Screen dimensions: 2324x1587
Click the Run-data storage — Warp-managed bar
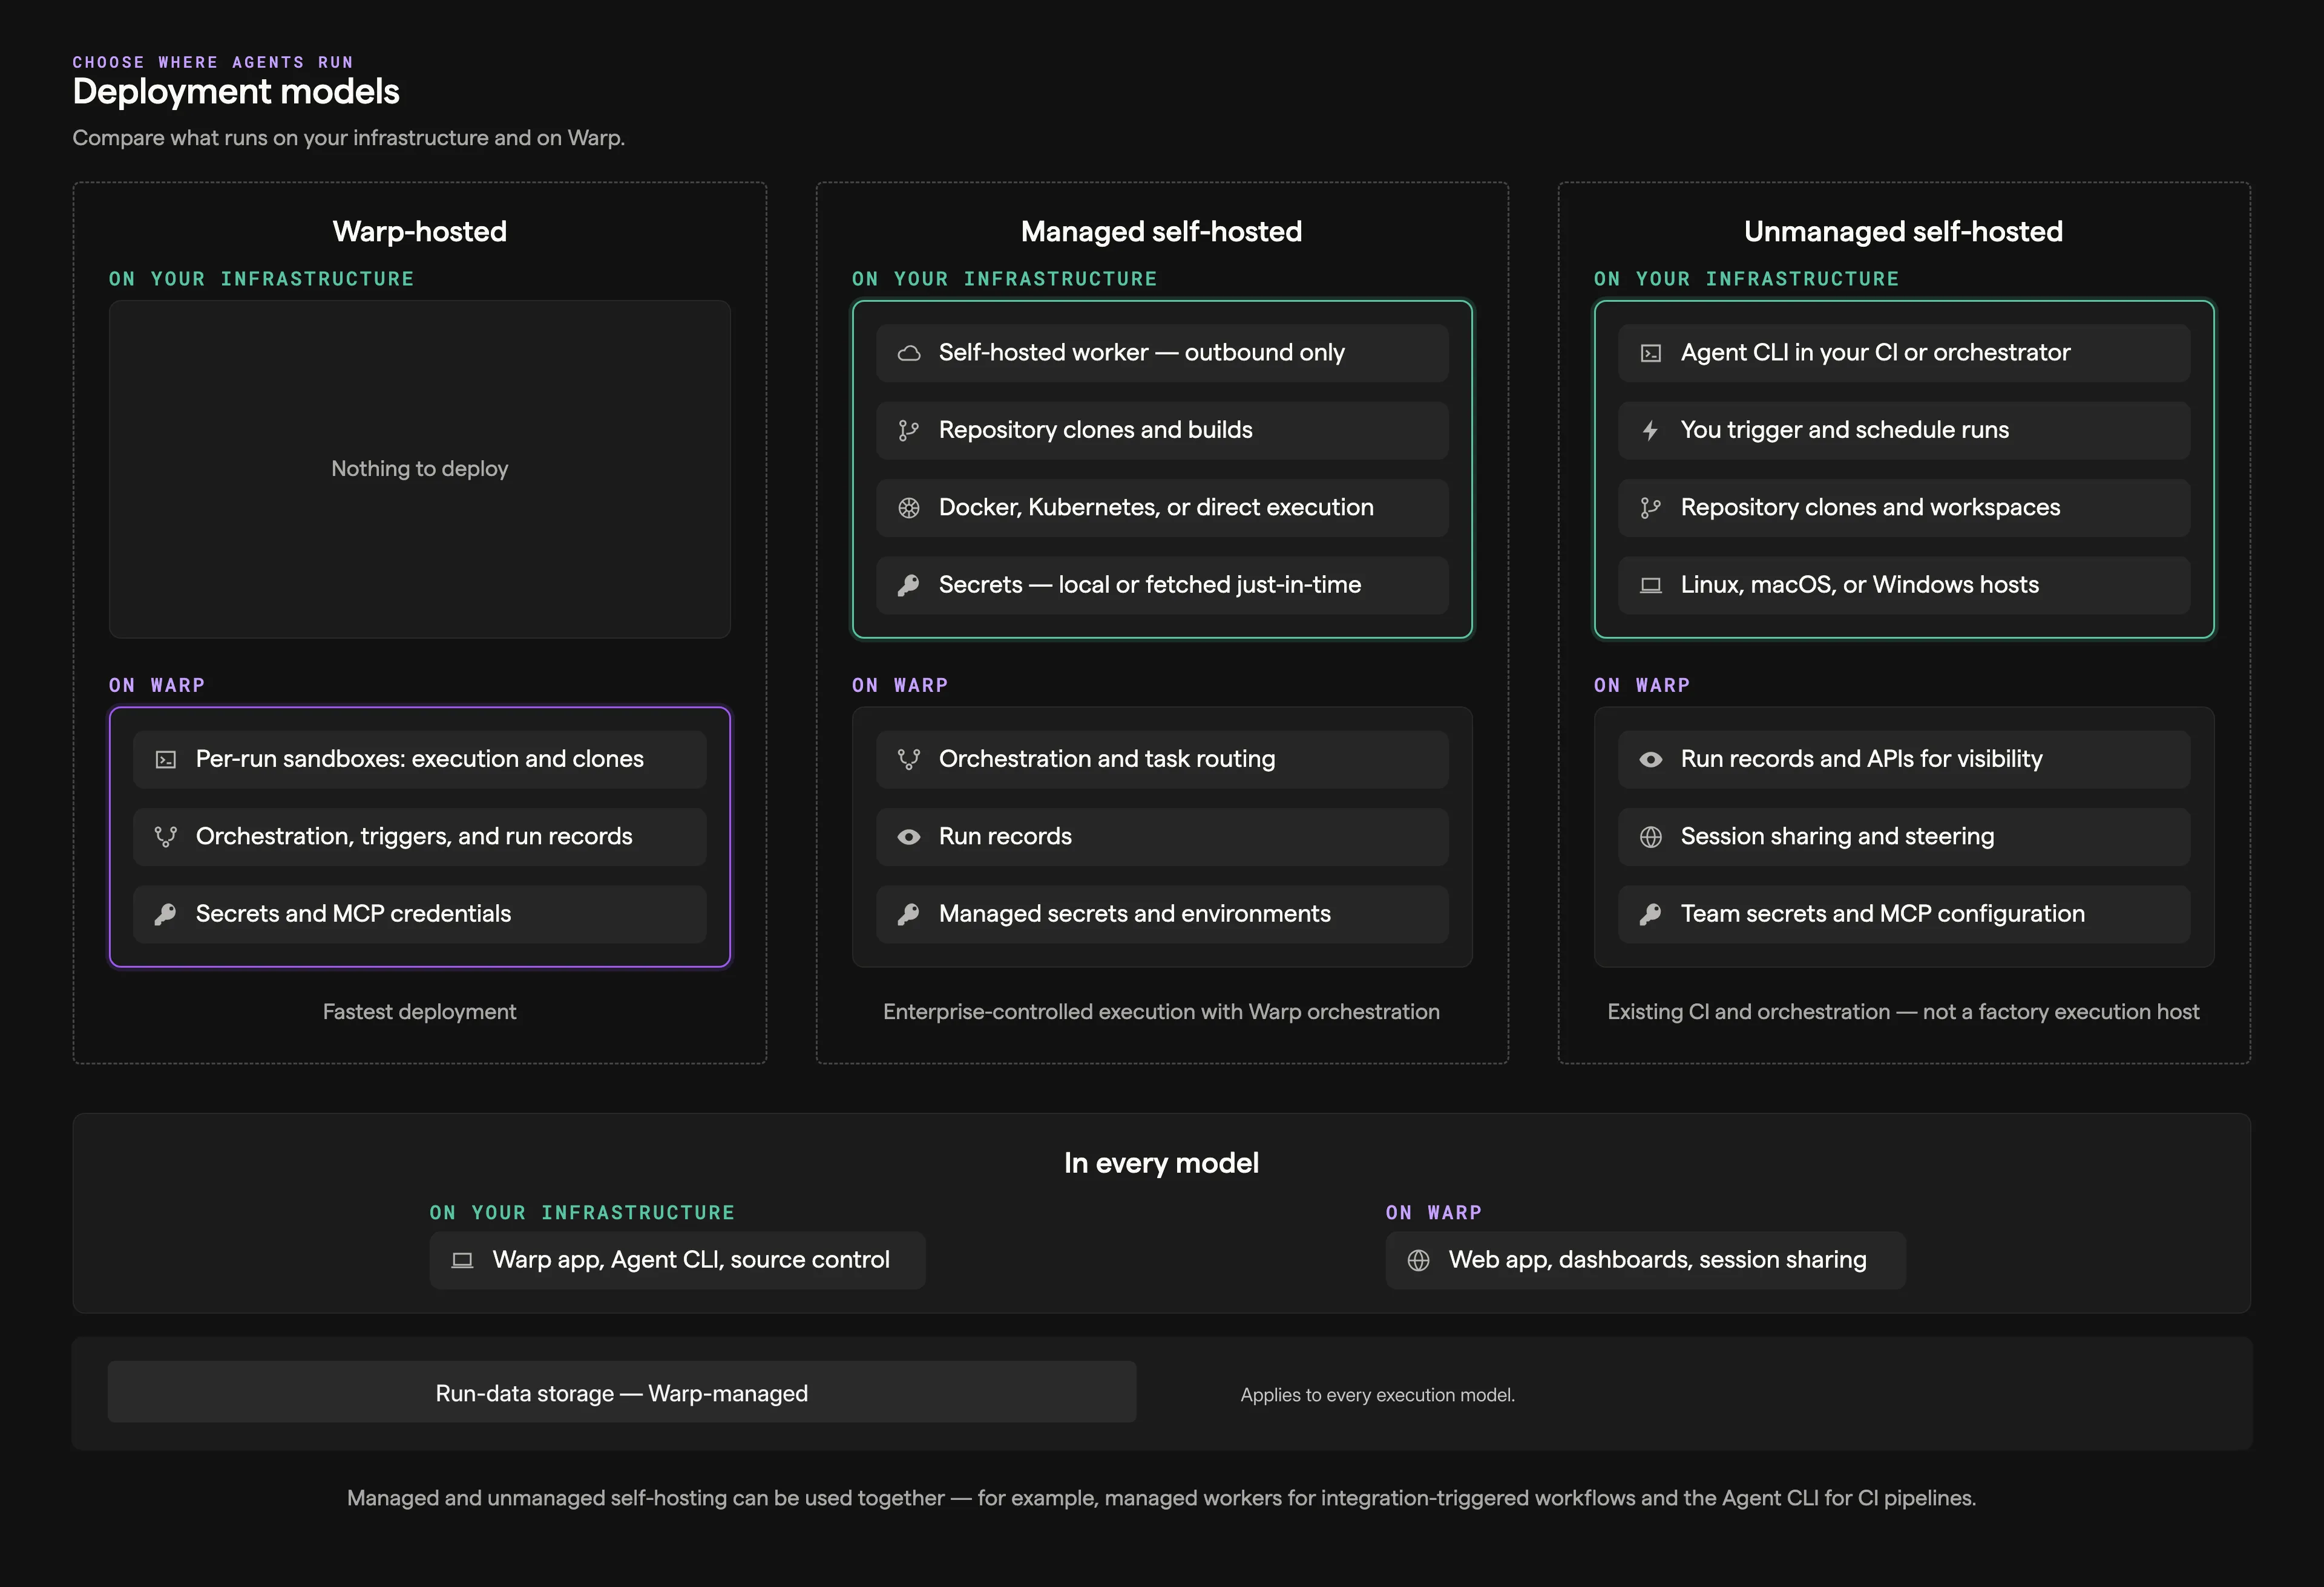click(x=621, y=1392)
